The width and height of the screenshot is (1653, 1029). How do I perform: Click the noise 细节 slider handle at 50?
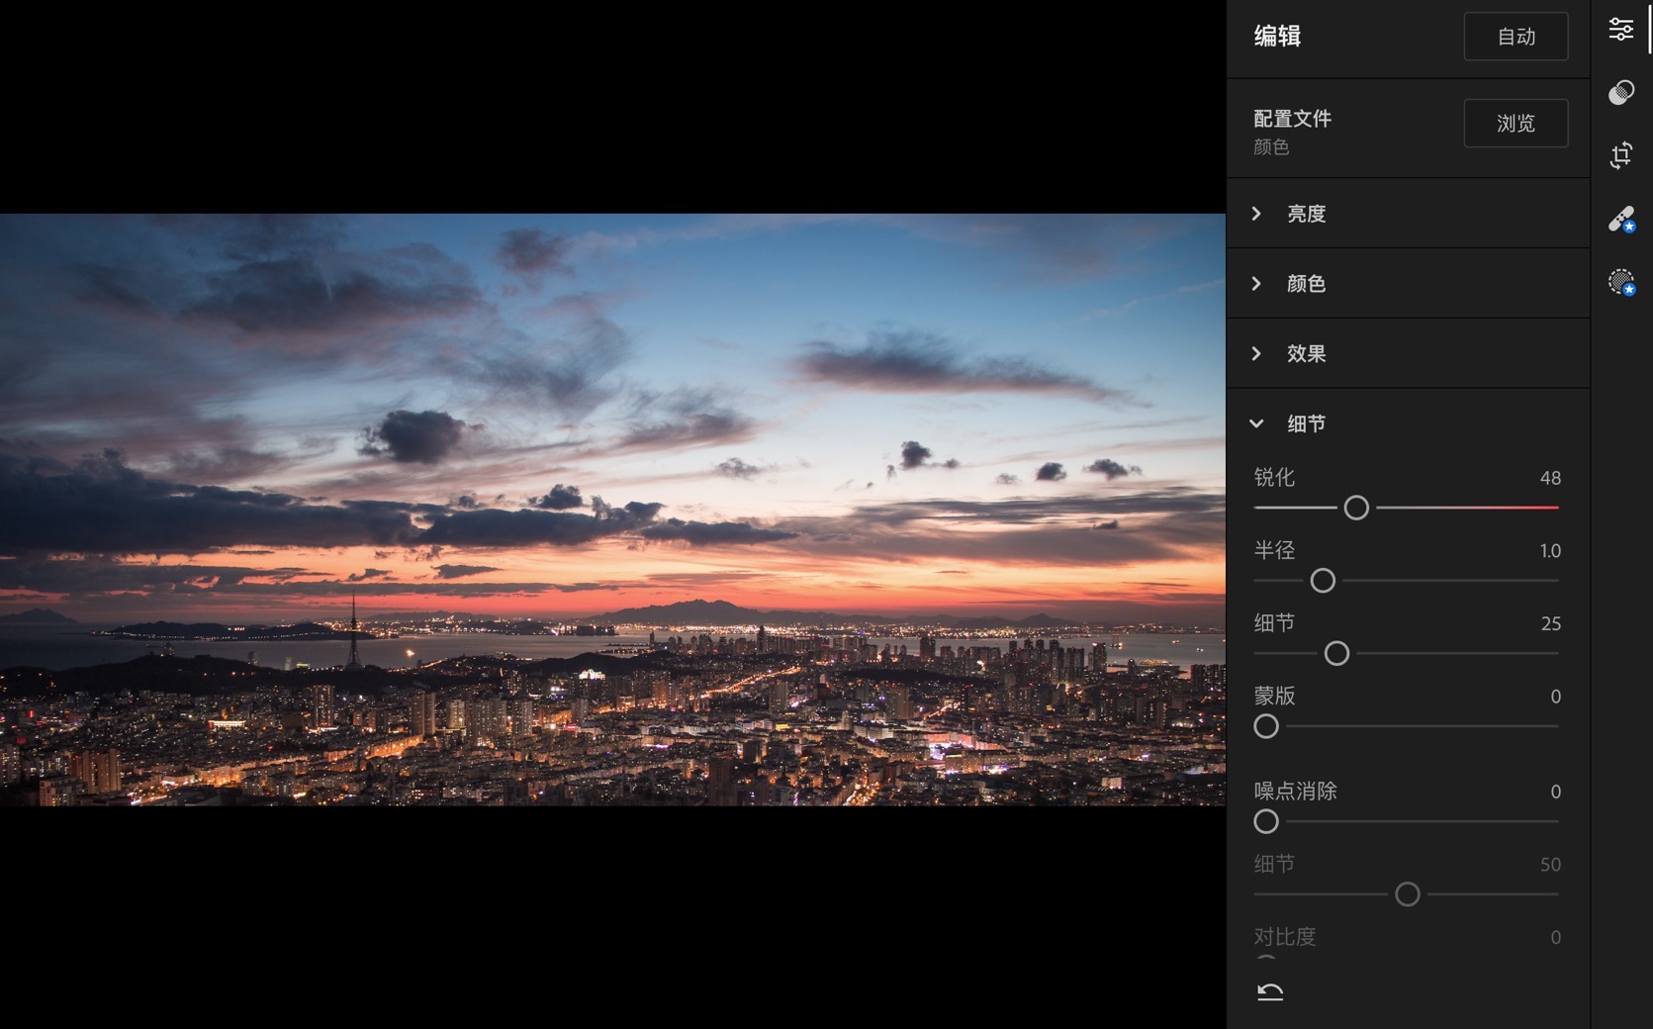[1407, 894]
